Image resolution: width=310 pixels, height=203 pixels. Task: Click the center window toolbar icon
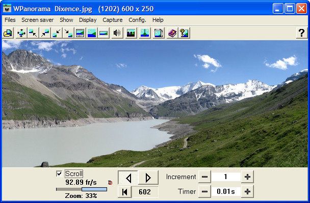[x=21, y=33]
